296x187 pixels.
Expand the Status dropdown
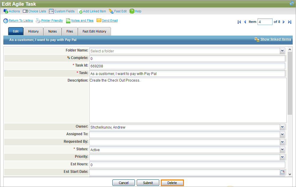pyautogui.click(x=282, y=150)
